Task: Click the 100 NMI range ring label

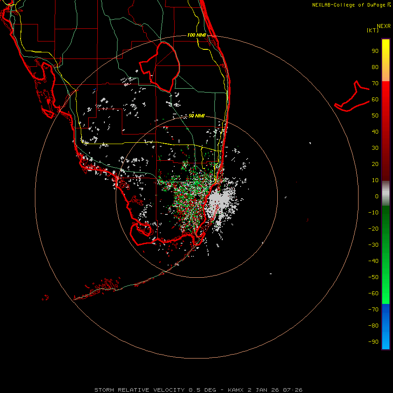Action: tap(196, 35)
